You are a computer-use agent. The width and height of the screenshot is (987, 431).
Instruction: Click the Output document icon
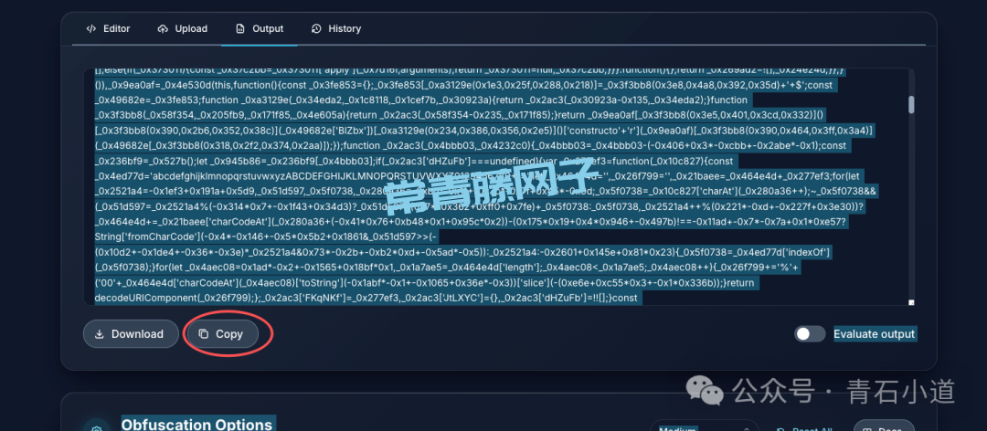(239, 29)
